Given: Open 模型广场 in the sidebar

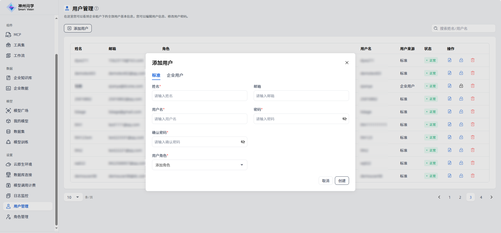Looking at the screenshot, I should pos(21,111).
